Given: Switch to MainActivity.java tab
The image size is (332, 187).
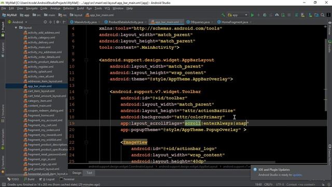Looking at the screenshot, I should point(85,22).
